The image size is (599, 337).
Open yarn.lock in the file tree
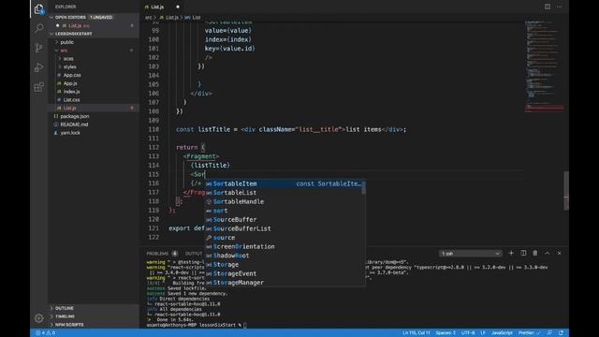point(70,133)
